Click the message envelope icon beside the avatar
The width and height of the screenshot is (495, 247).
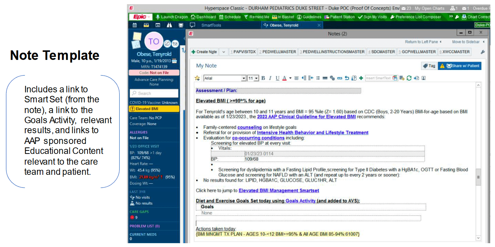click(175, 44)
